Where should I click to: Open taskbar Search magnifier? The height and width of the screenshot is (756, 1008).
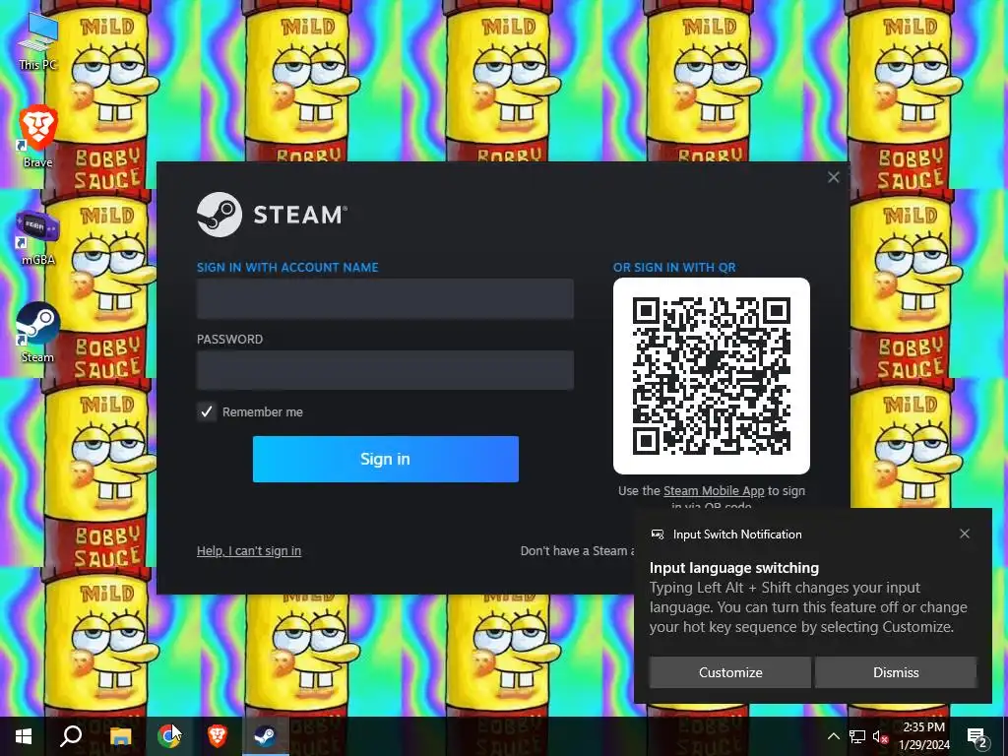71,736
